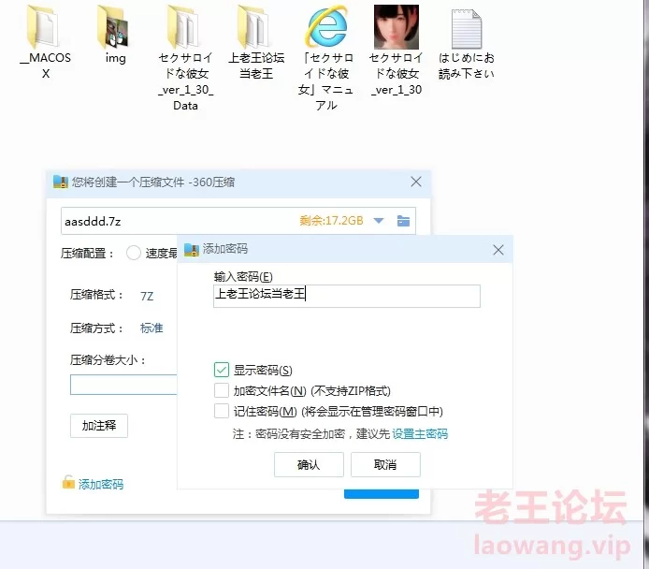Viewport: 649px width, 569px height.
Task: Open the 压缩分卷大小 combo box
Action: (x=123, y=385)
